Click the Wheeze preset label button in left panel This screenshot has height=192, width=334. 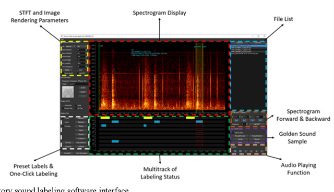point(81,126)
